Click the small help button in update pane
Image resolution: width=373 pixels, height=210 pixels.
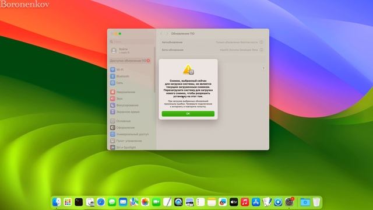click(263, 68)
